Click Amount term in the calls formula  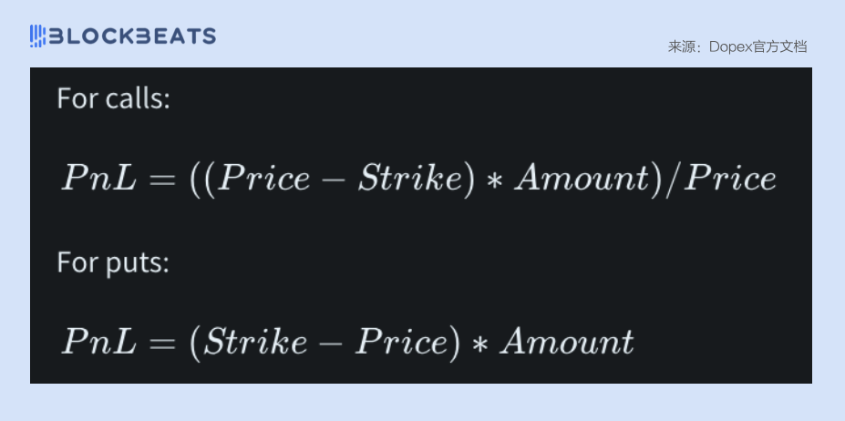[582, 178]
